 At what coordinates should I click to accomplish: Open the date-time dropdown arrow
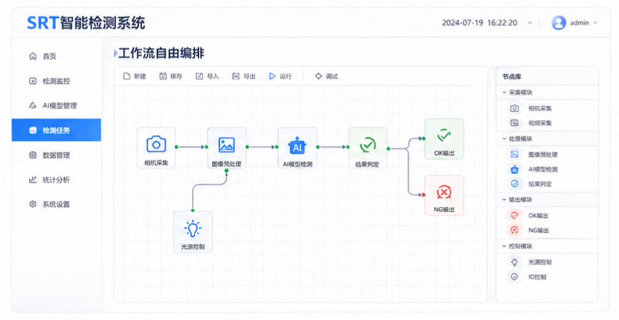[x=529, y=23]
